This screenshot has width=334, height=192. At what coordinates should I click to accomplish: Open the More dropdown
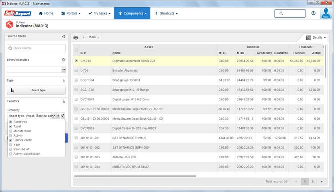[94, 37]
